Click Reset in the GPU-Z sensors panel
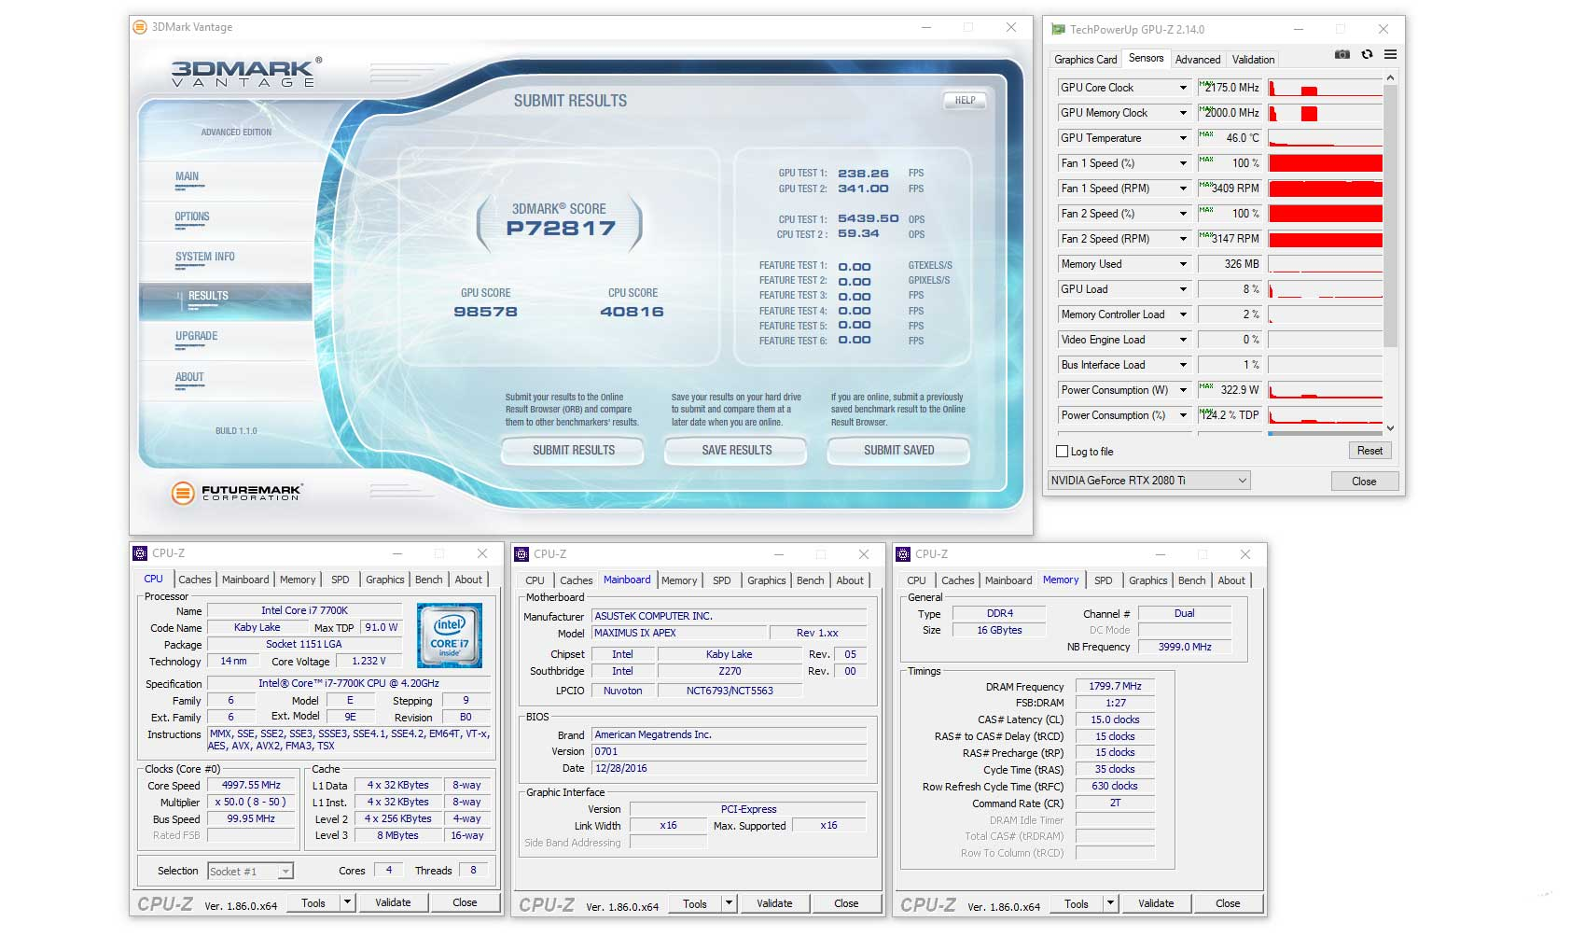This screenshot has width=1585, height=950. [1369, 450]
